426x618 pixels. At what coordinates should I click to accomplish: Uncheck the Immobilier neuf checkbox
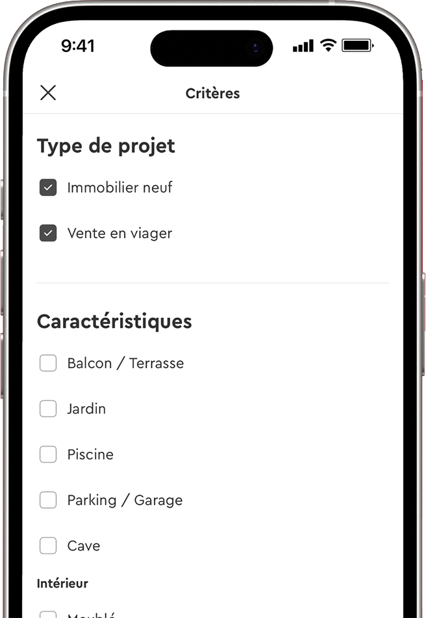(48, 188)
